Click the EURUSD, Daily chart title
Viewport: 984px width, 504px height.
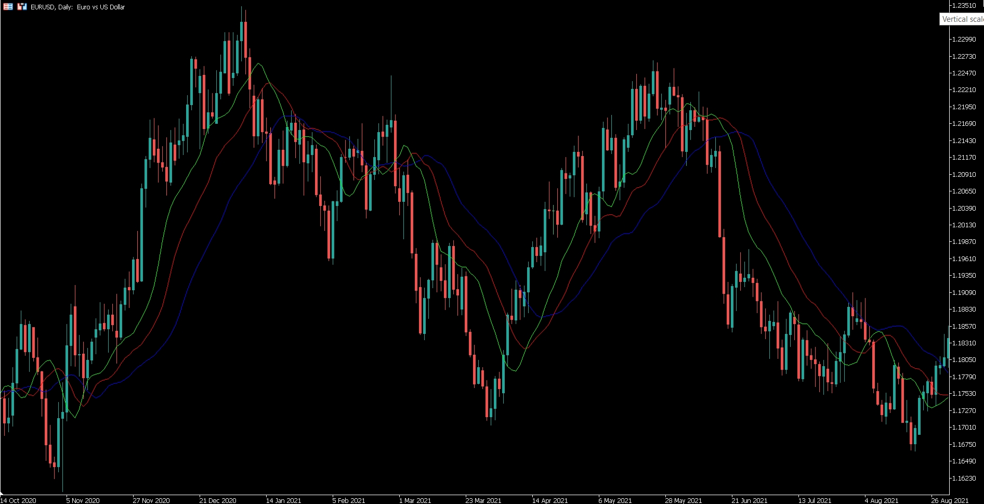click(77, 7)
